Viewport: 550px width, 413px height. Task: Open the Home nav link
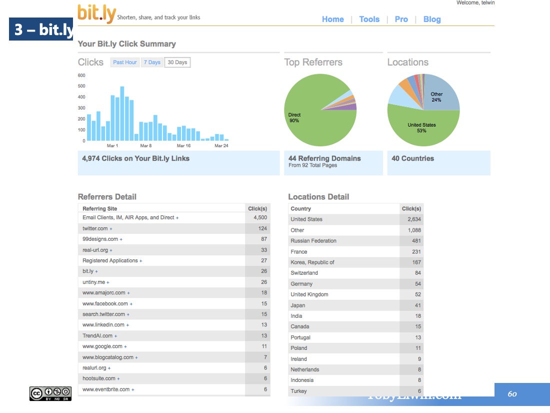click(333, 20)
